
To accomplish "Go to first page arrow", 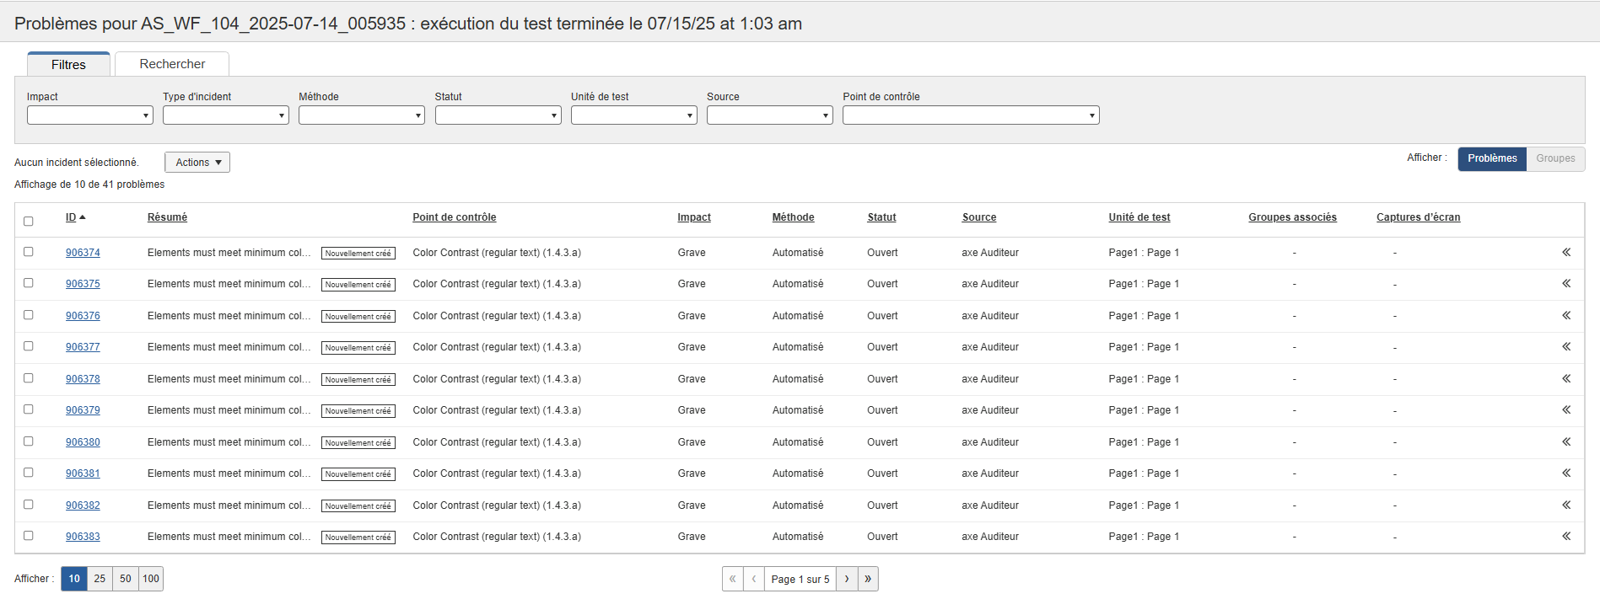I will pos(732,579).
